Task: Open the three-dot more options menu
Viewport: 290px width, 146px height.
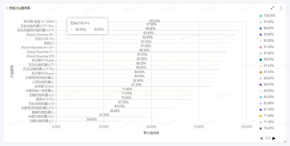Action: pos(281,8)
